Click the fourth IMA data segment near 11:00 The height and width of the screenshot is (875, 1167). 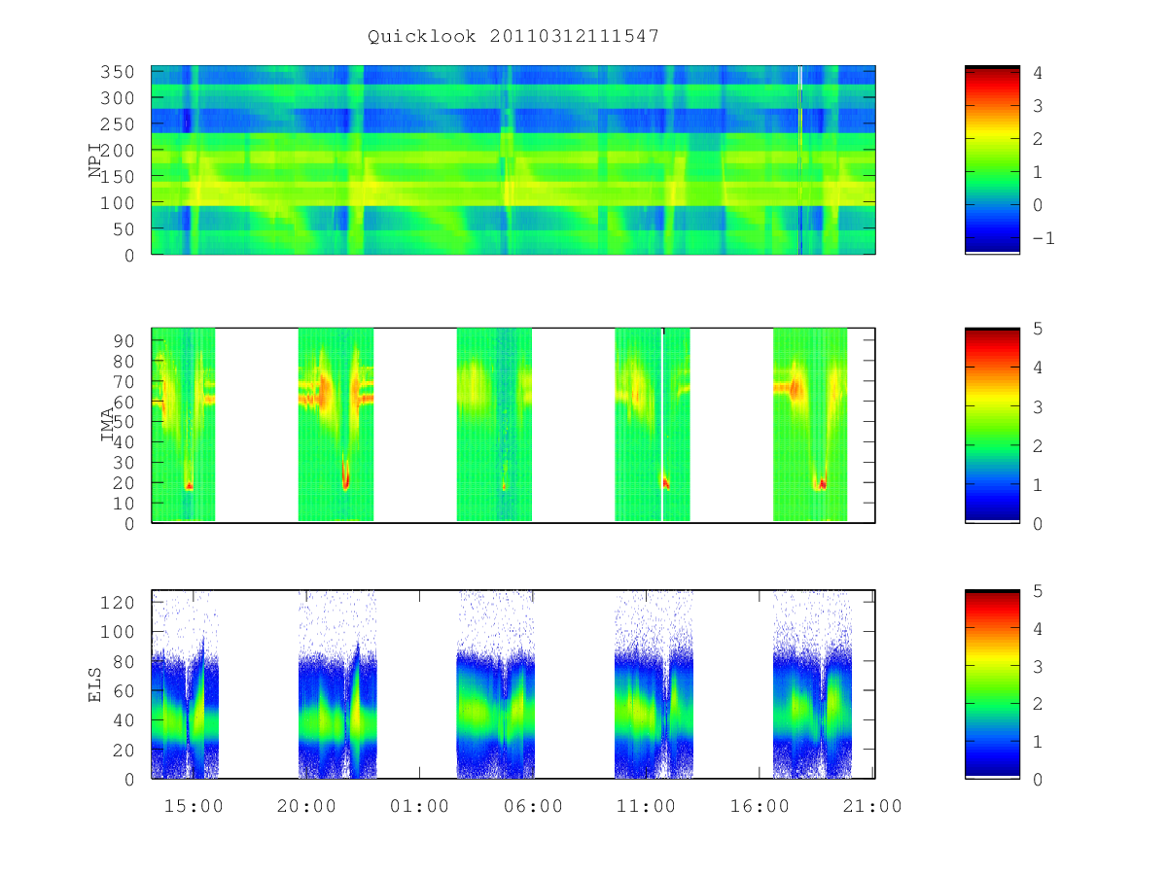(x=653, y=425)
